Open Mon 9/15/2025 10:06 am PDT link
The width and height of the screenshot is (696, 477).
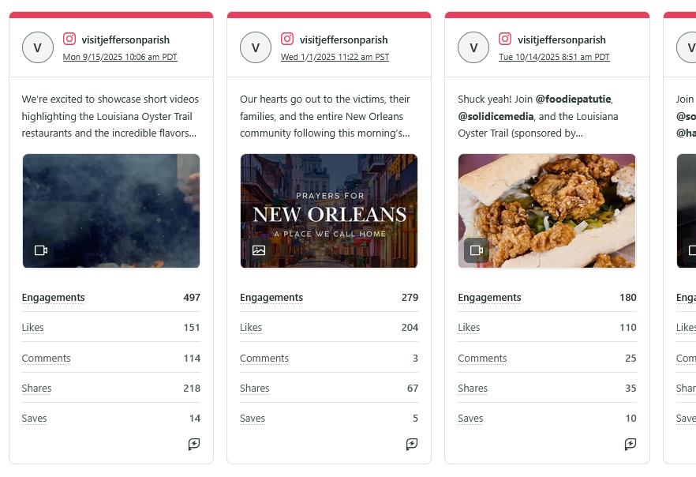click(120, 57)
